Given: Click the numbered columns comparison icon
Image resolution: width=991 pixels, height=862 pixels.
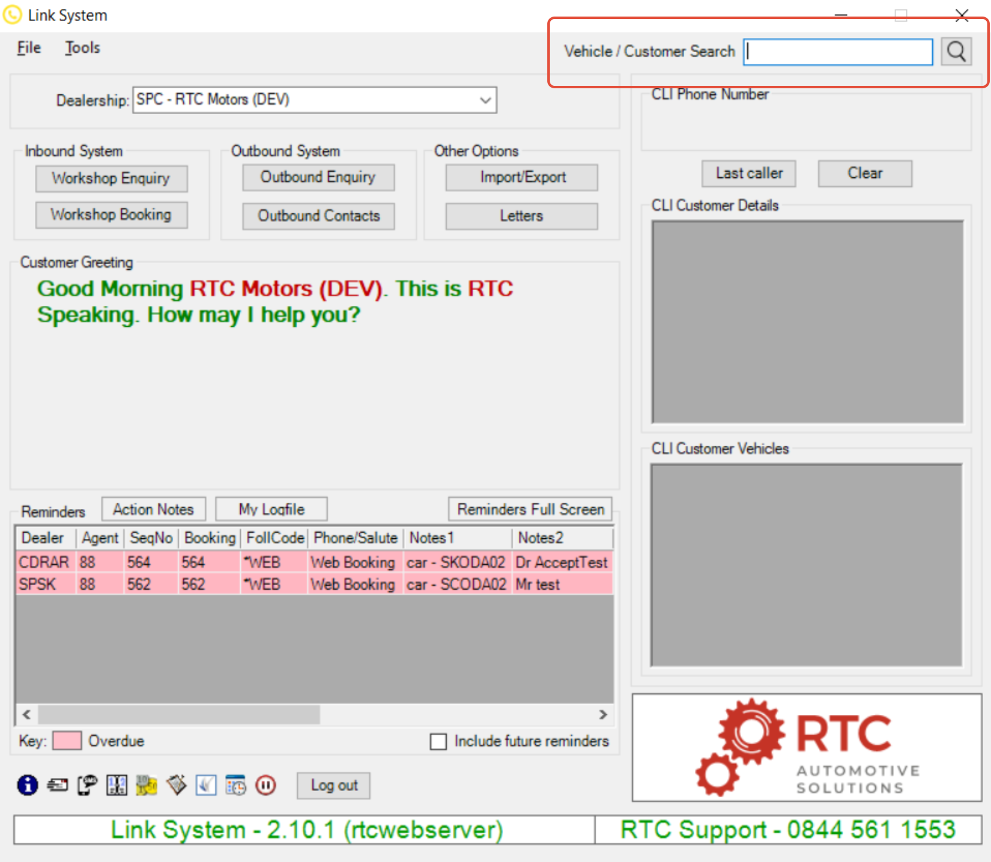Looking at the screenshot, I should 116,785.
